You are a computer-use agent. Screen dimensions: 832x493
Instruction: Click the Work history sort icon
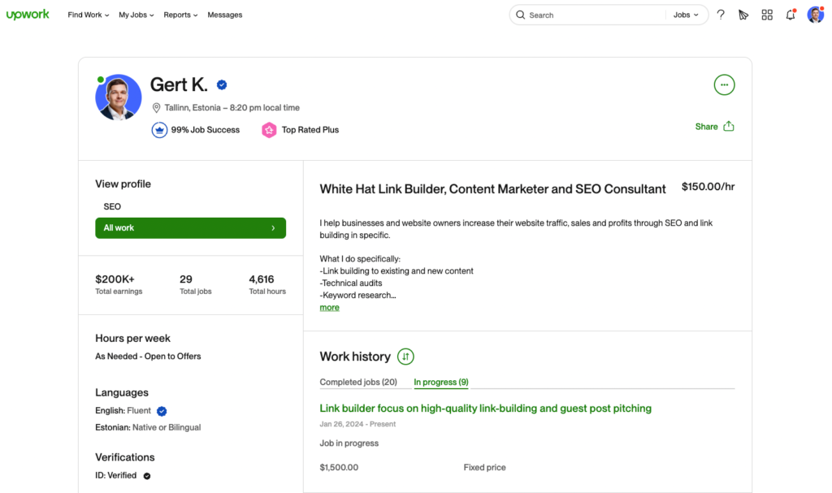(x=405, y=357)
